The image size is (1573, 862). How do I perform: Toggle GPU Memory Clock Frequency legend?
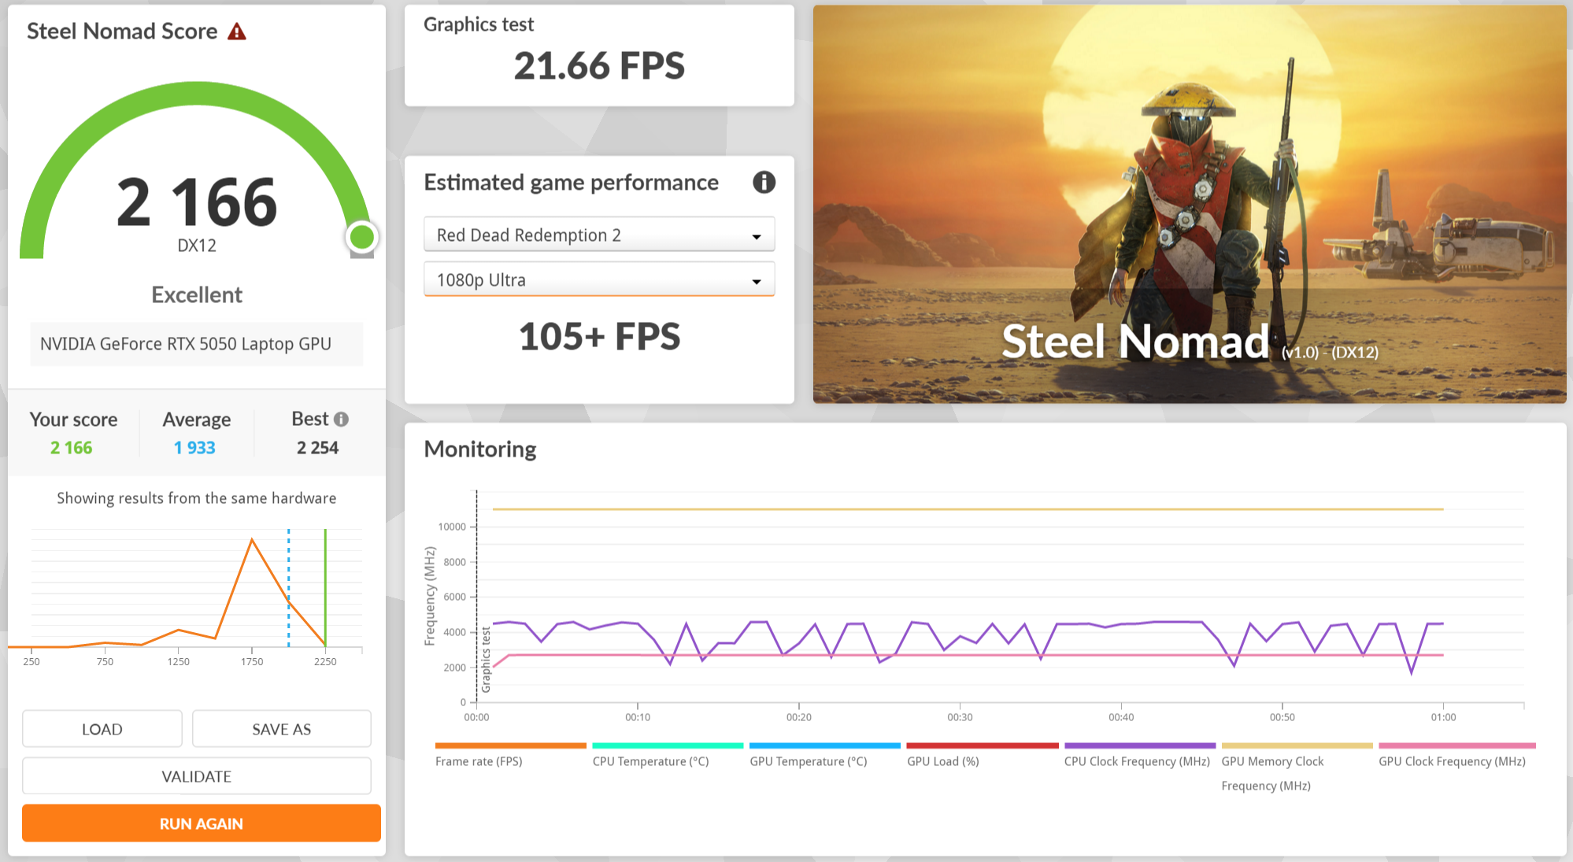(1271, 761)
